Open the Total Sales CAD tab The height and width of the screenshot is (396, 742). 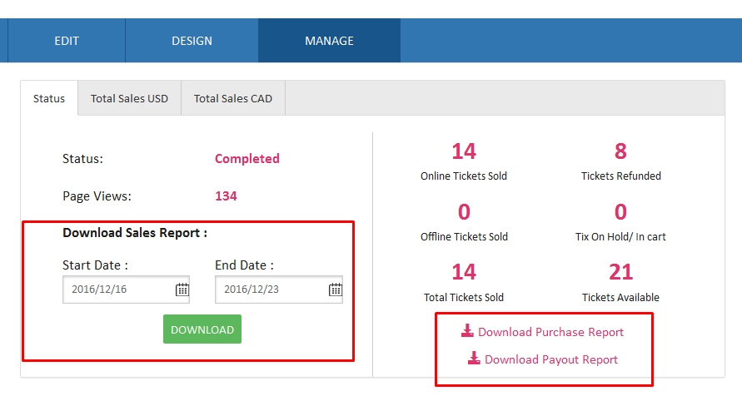pyautogui.click(x=233, y=98)
